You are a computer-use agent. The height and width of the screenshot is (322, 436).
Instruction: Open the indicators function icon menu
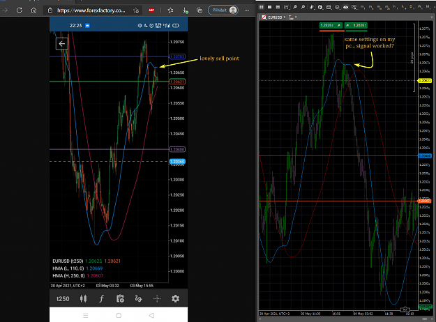(320, 7)
